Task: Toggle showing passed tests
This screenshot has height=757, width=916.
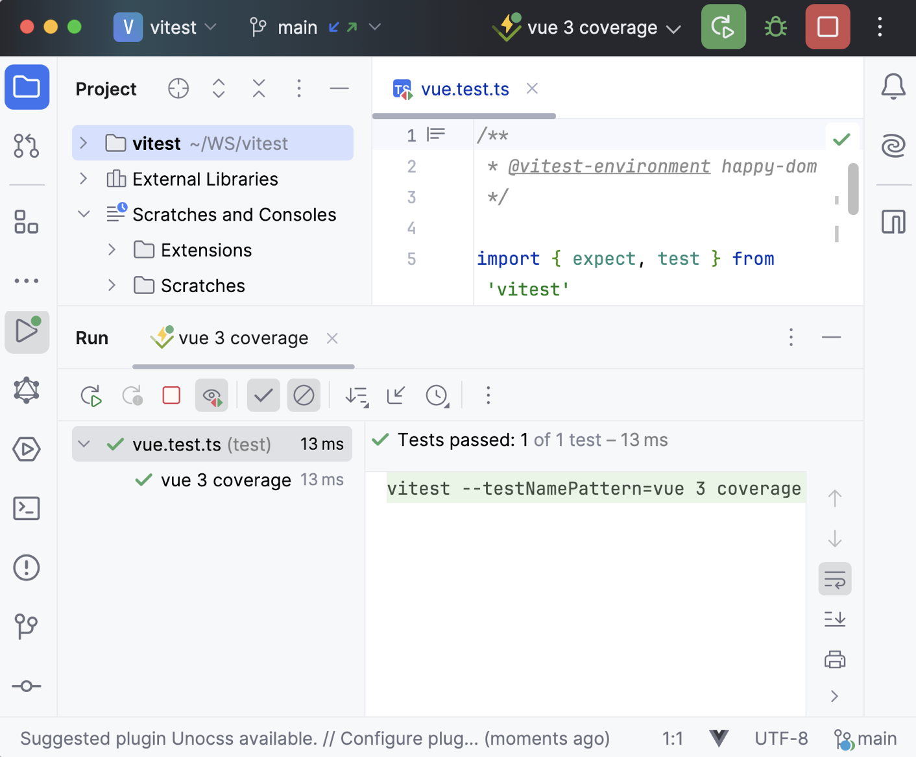Action: pos(263,395)
